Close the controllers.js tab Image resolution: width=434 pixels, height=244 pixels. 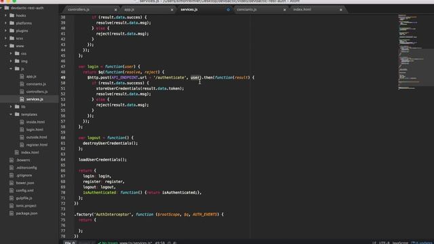tap(116, 9)
